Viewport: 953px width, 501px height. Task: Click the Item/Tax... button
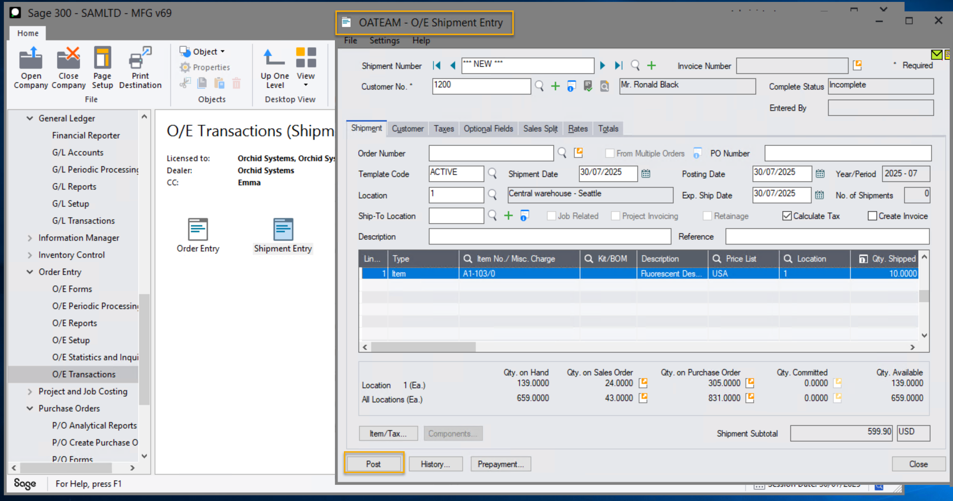[389, 433]
